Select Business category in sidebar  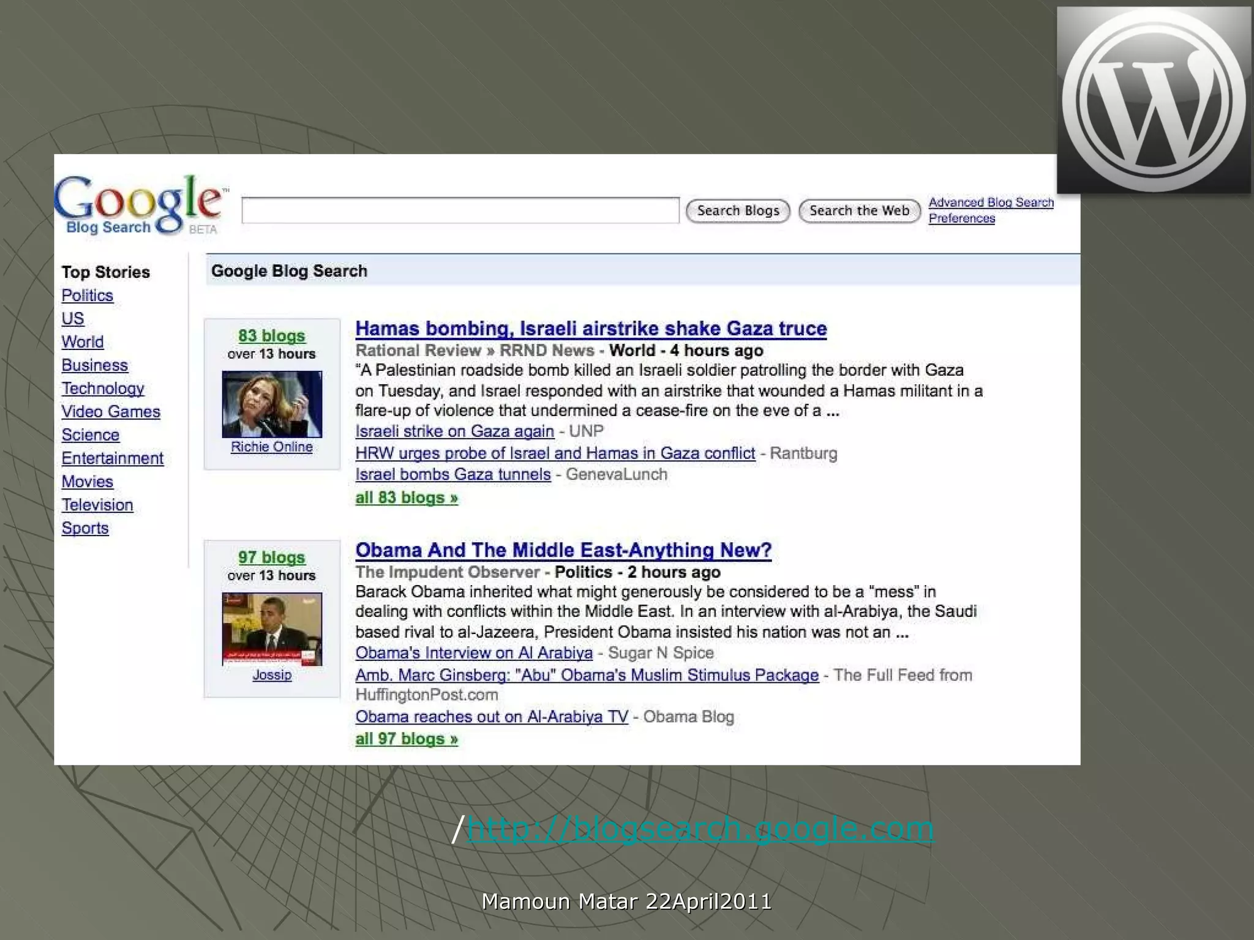click(95, 365)
